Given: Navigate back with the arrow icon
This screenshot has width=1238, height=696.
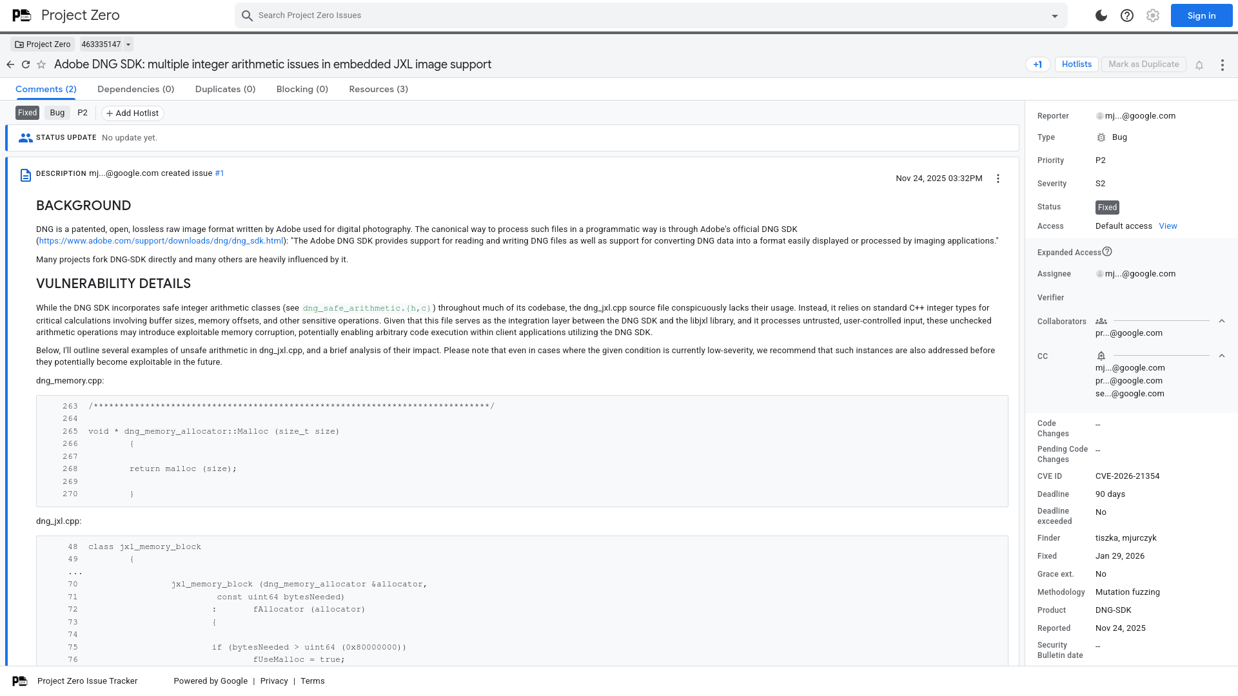Looking at the screenshot, I should [10, 64].
